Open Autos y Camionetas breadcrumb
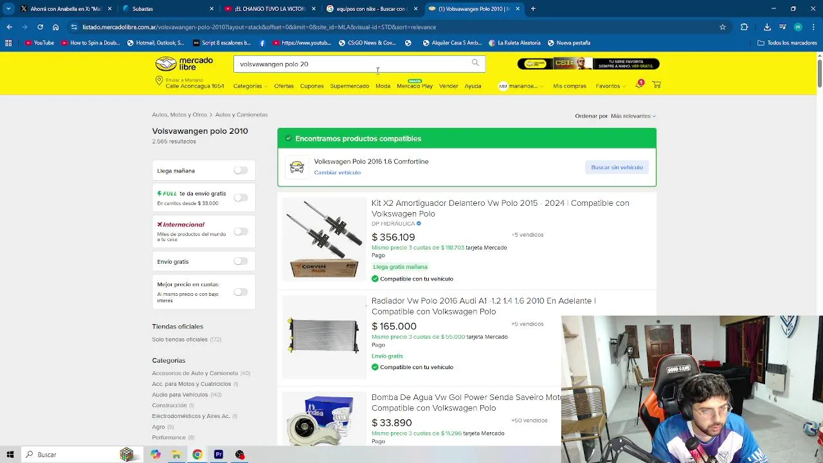The image size is (823, 463). coord(241,114)
